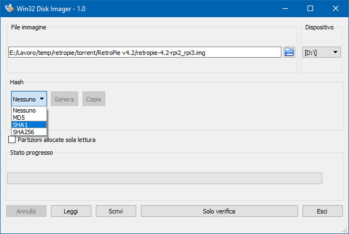Maximize the Win32 Disk Imager window
The height and width of the screenshot is (234, 349).
coord(310,8)
